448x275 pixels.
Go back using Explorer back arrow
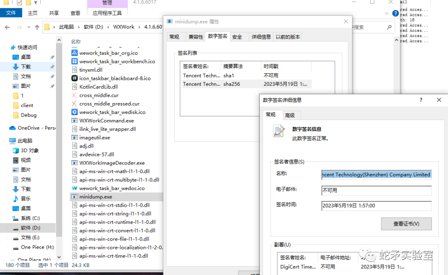pyautogui.click(x=7, y=27)
